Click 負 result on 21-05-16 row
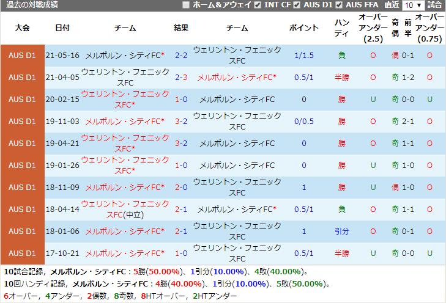 tap(341, 56)
